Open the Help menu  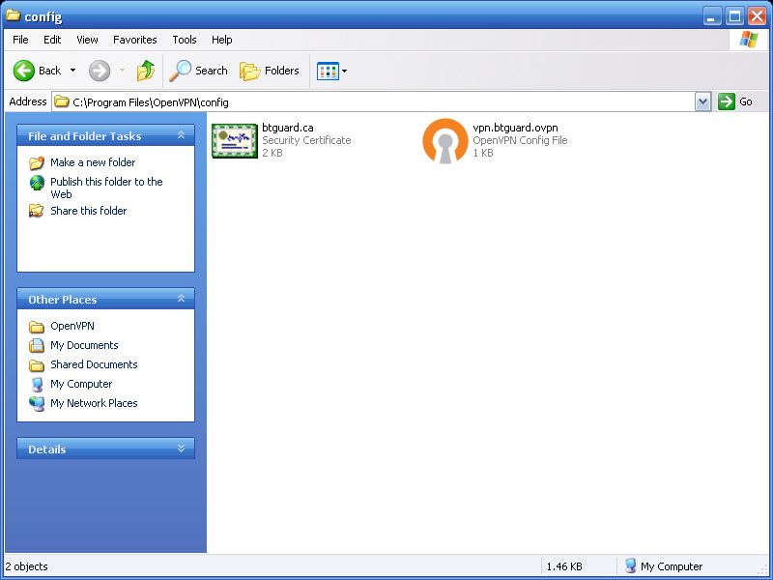pos(222,40)
